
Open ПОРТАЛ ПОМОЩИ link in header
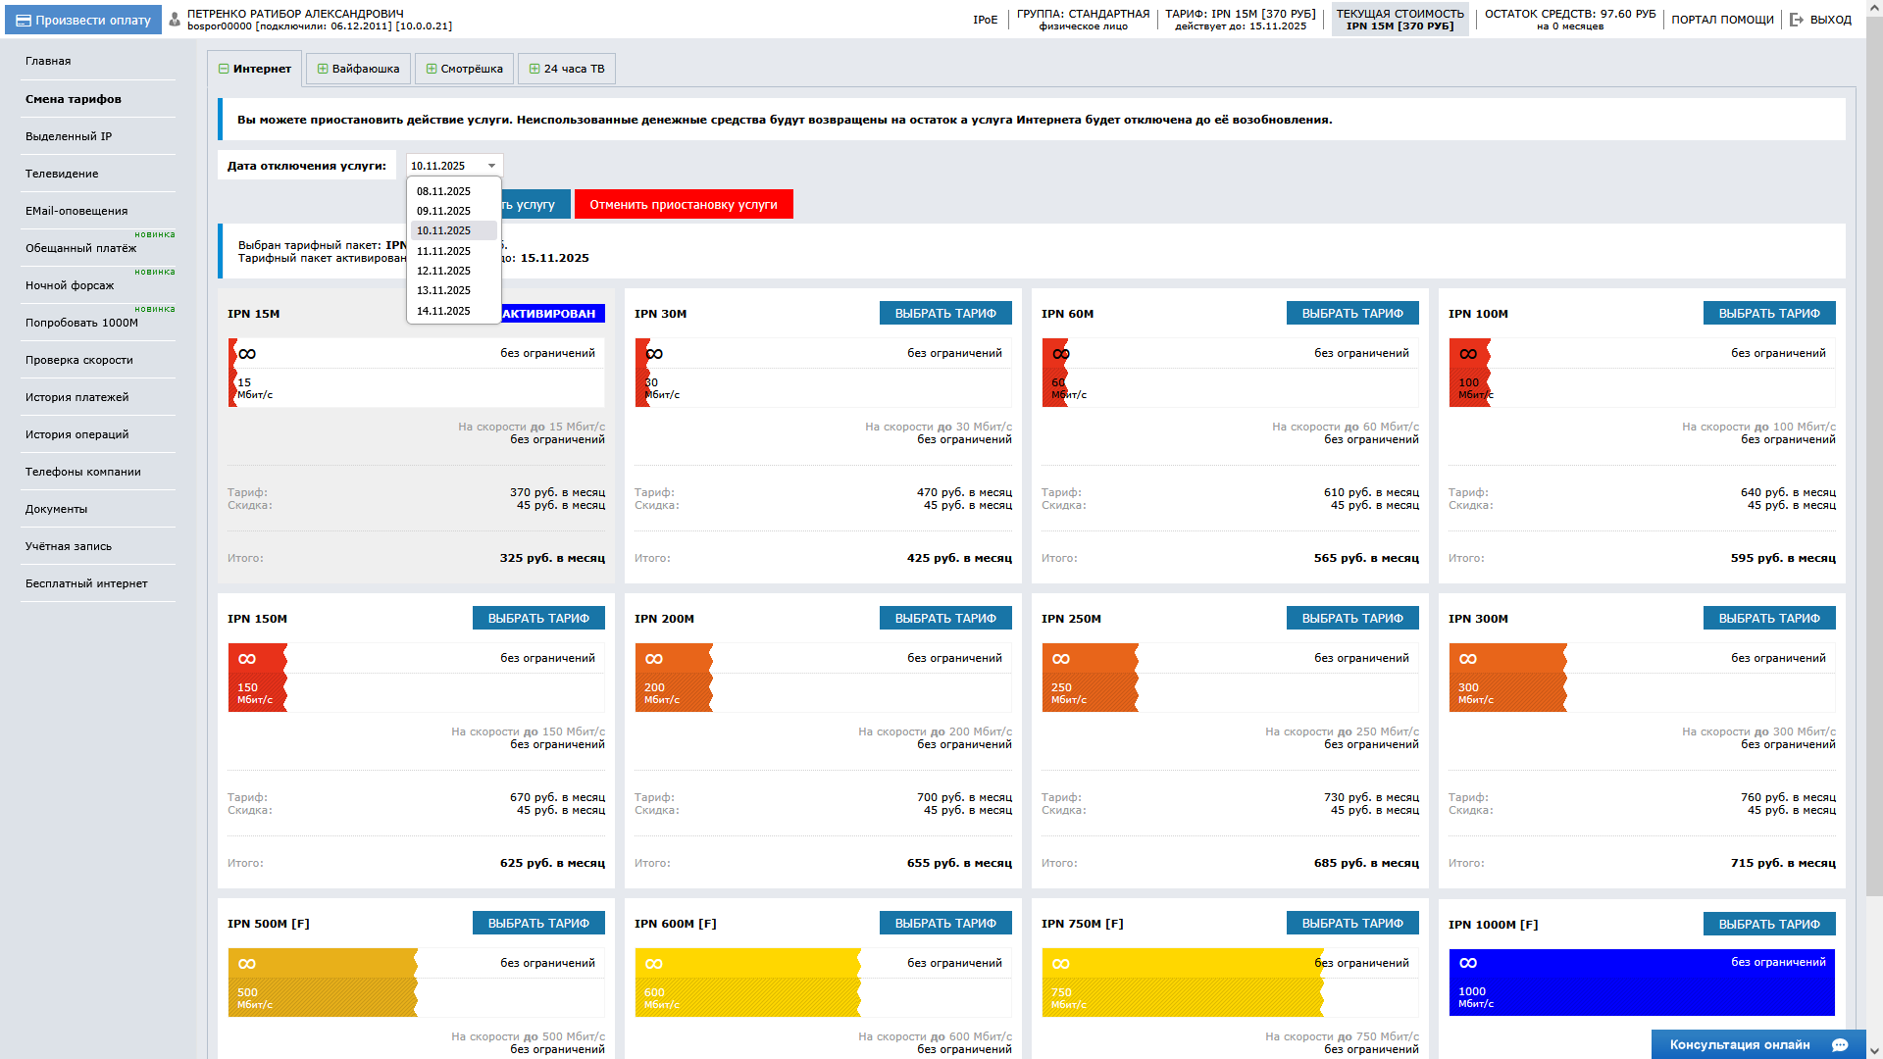pyautogui.click(x=1722, y=20)
